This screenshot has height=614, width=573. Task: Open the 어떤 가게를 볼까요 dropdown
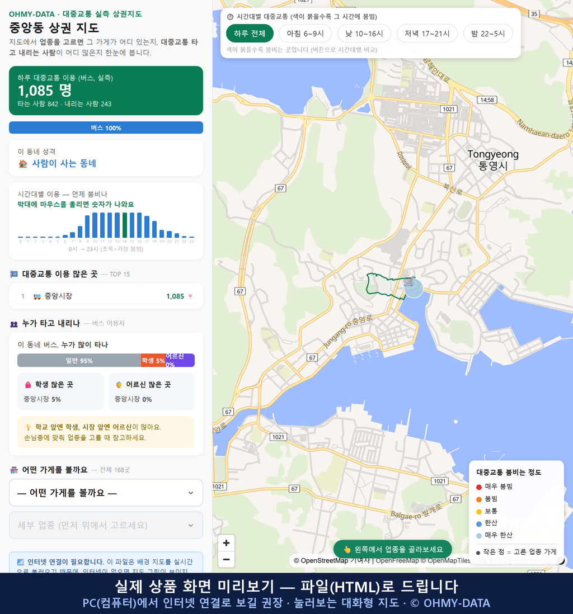(x=106, y=493)
